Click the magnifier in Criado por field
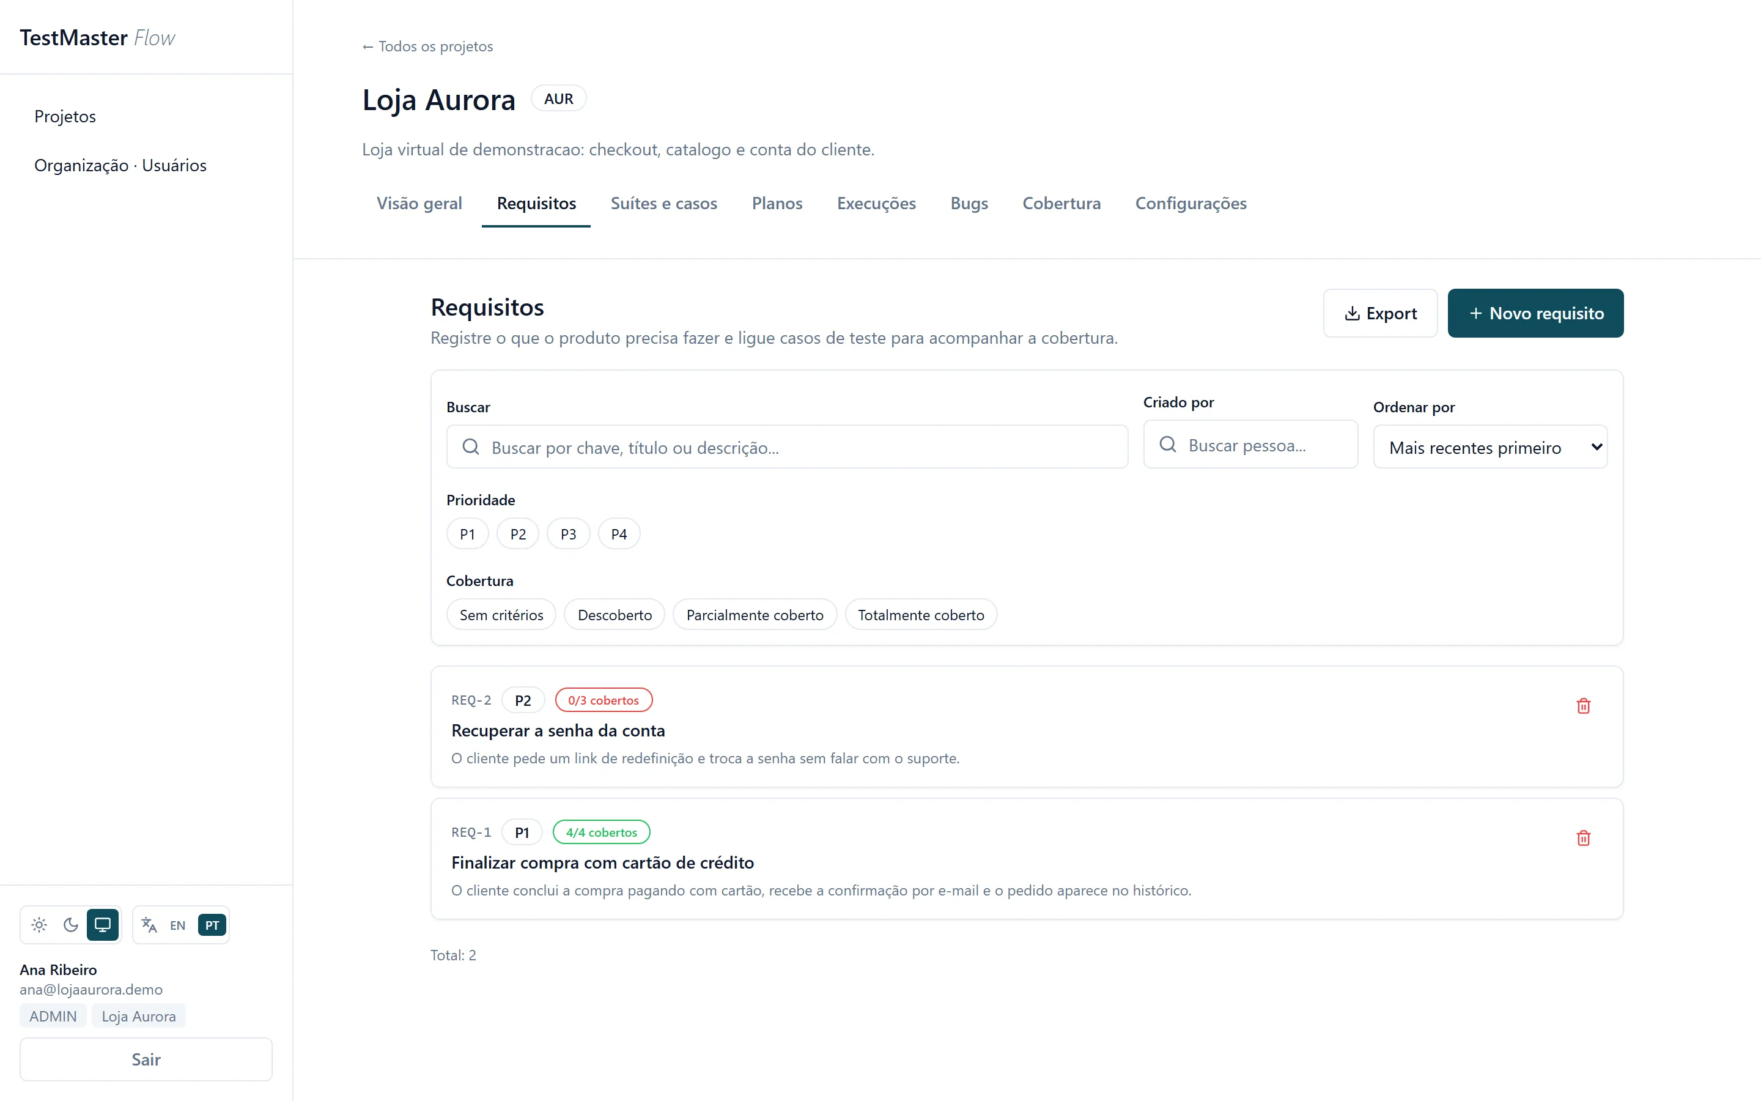The height and width of the screenshot is (1101, 1761). click(x=1168, y=444)
